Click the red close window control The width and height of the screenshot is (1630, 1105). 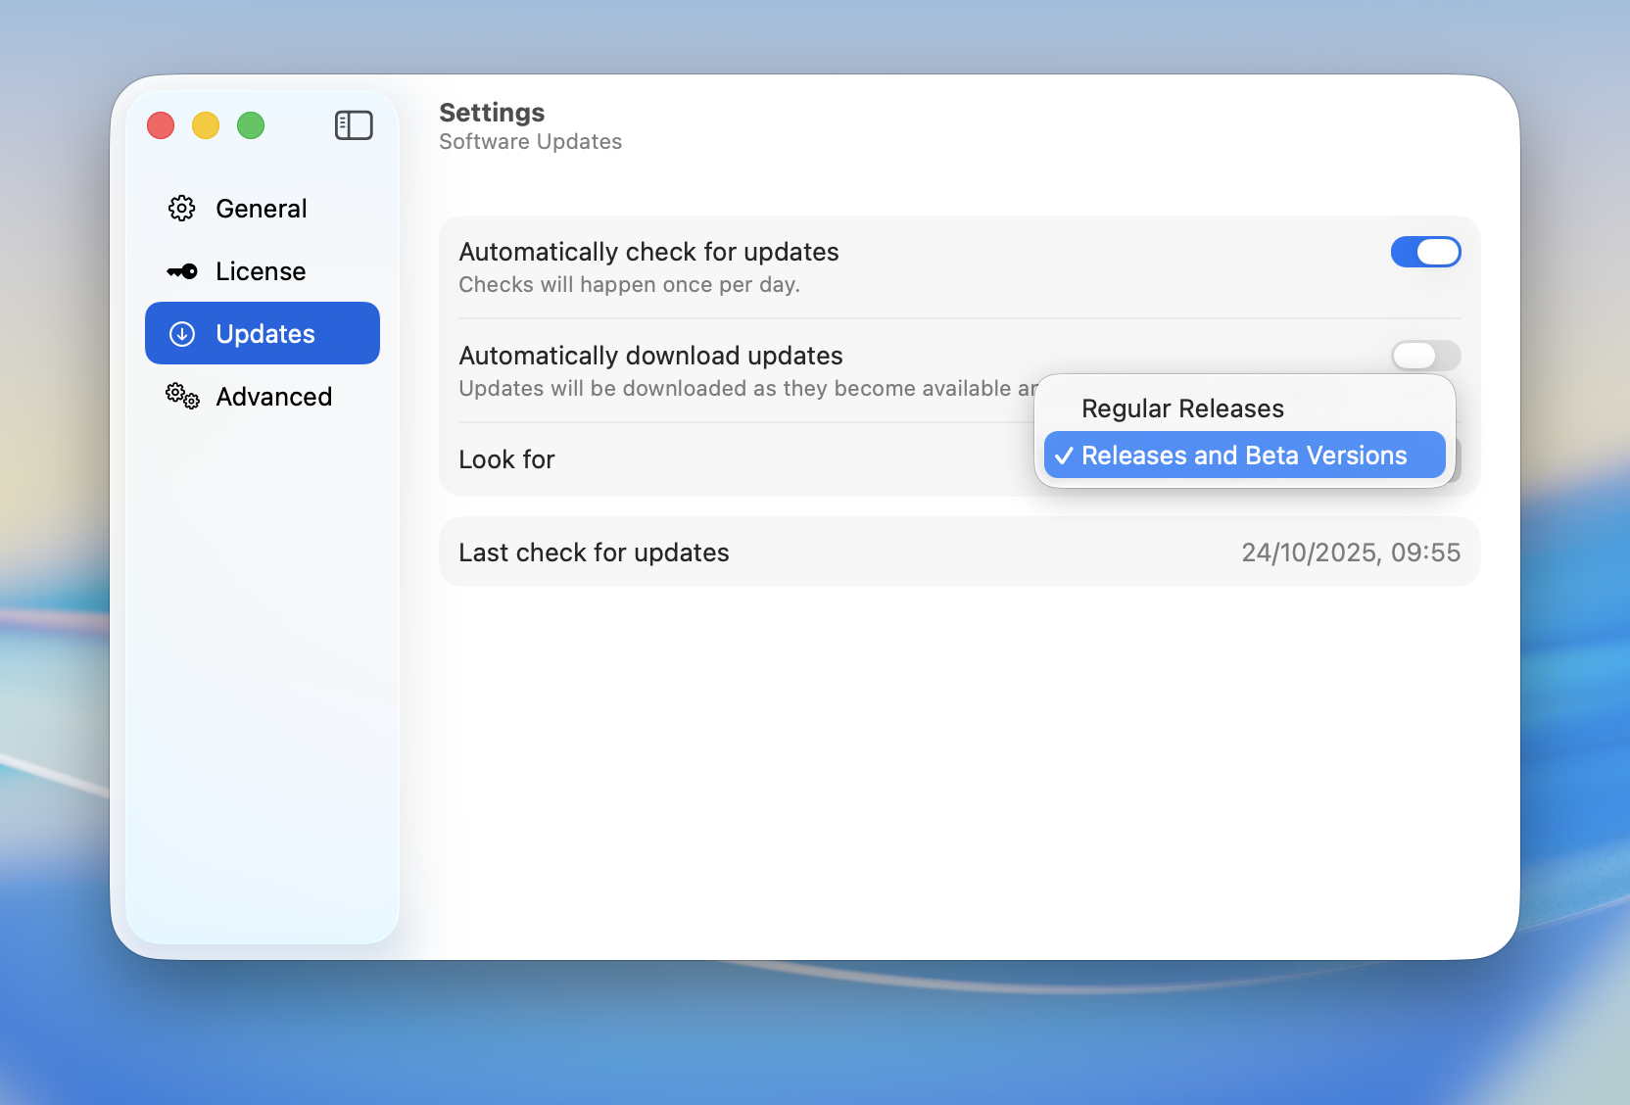[x=160, y=125]
